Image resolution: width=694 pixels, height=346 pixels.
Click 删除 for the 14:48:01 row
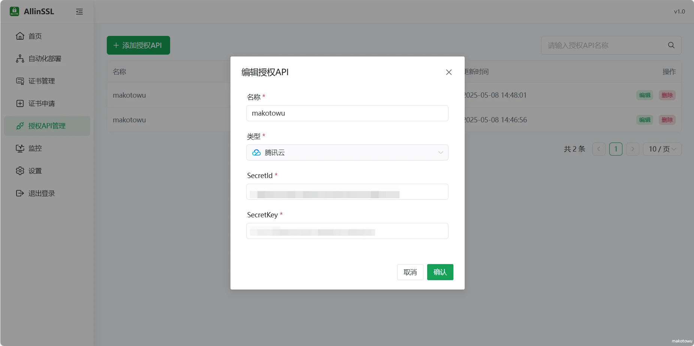667,95
